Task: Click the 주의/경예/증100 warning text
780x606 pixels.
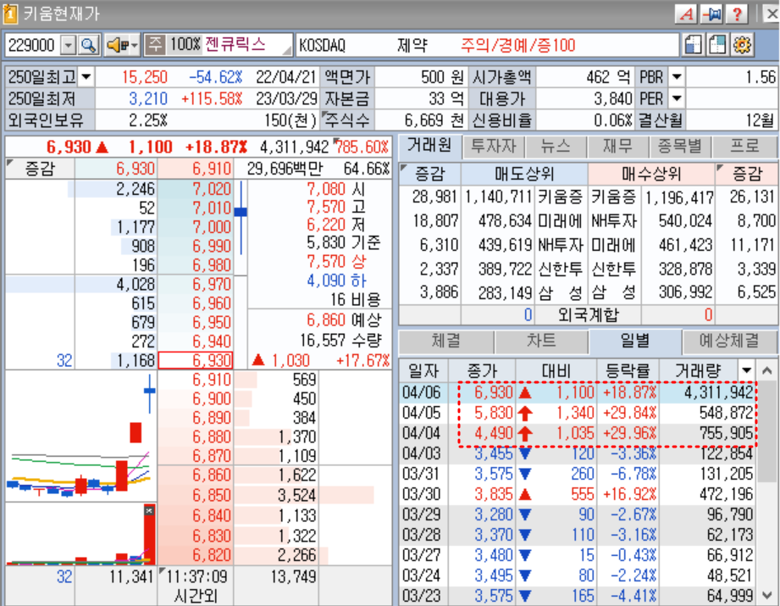Action: (517, 45)
